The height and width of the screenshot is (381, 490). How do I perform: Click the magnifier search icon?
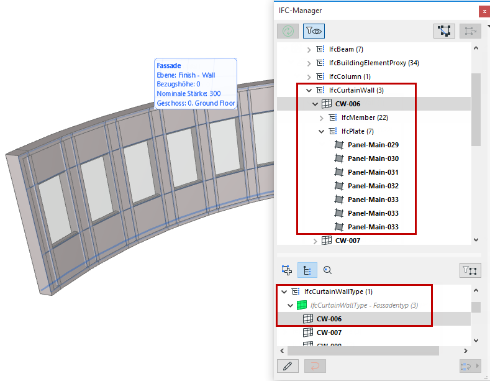327,270
